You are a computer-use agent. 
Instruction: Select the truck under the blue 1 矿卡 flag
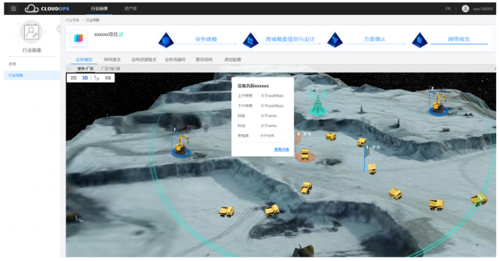pyautogui.click(x=372, y=168)
